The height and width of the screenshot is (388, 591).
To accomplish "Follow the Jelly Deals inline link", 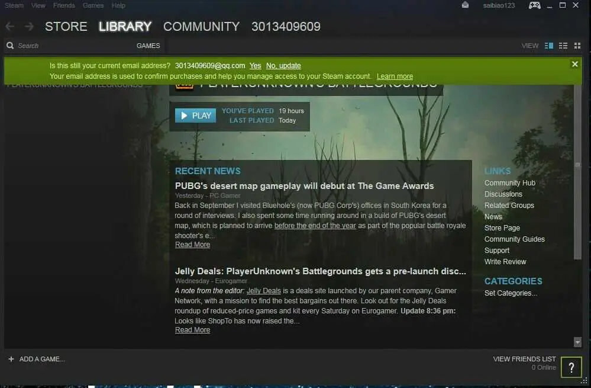I will point(263,291).
